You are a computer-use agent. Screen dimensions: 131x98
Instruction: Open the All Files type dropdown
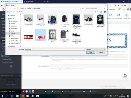click(x=96, y=49)
